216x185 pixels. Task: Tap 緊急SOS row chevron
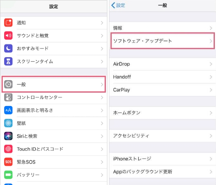[102, 162]
